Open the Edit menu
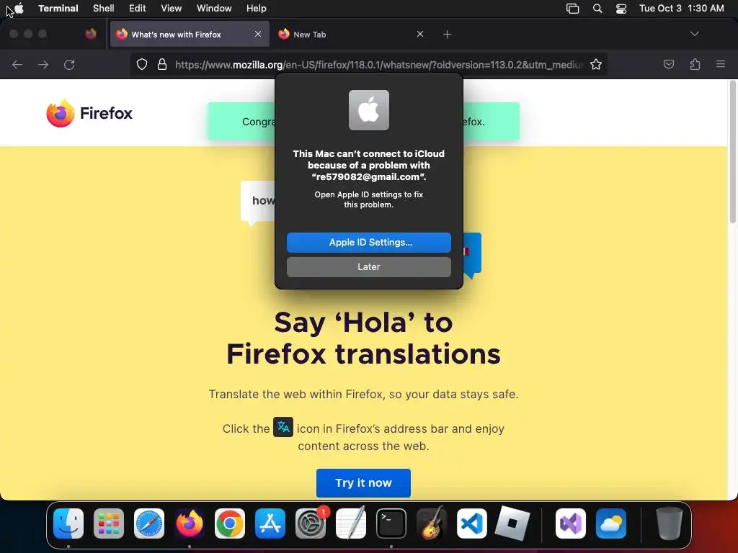This screenshot has width=738, height=553. (138, 9)
